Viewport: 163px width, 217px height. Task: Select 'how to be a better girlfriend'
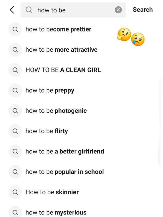65,151
